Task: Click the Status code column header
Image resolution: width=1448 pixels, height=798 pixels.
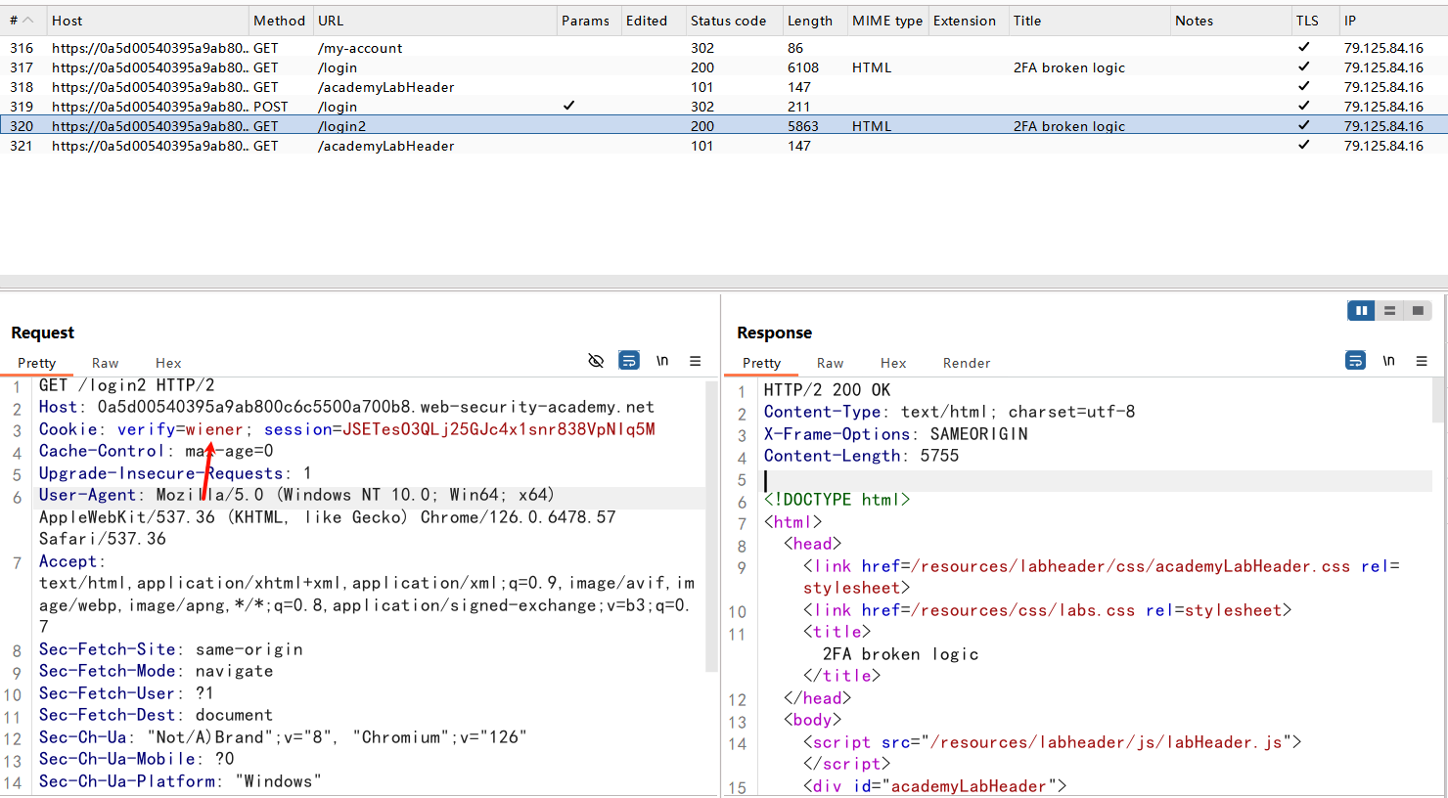Action: click(728, 21)
